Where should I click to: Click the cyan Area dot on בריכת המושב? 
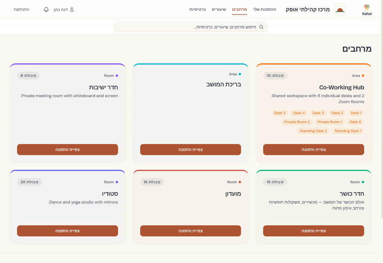(240, 74)
